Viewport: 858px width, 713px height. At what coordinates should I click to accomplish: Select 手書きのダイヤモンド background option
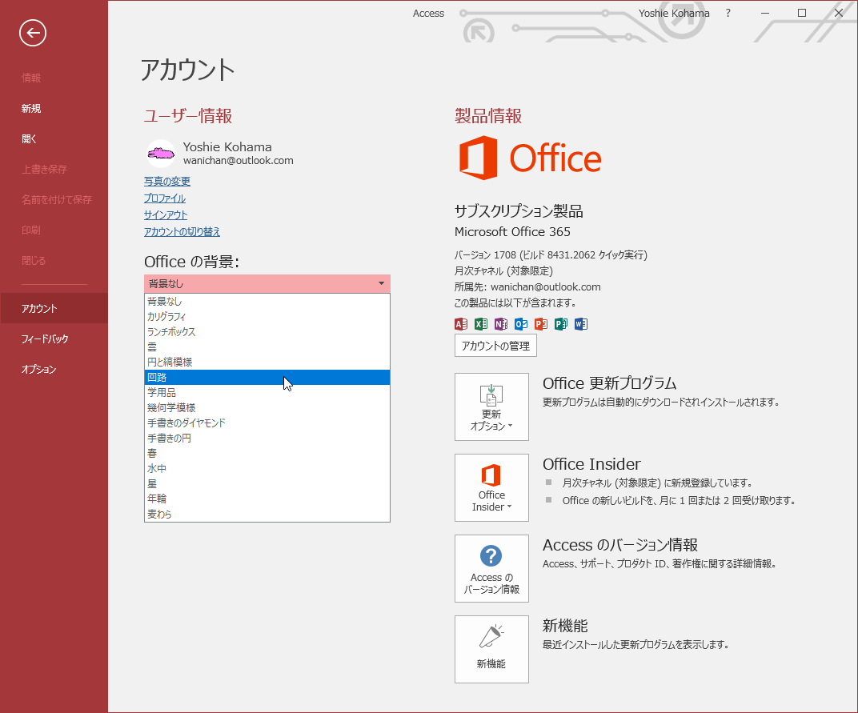(267, 423)
